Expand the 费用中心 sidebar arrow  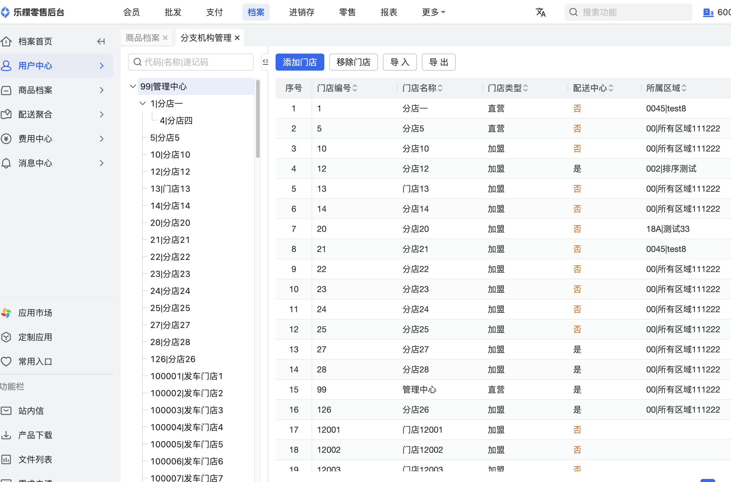tap(102, 139)
